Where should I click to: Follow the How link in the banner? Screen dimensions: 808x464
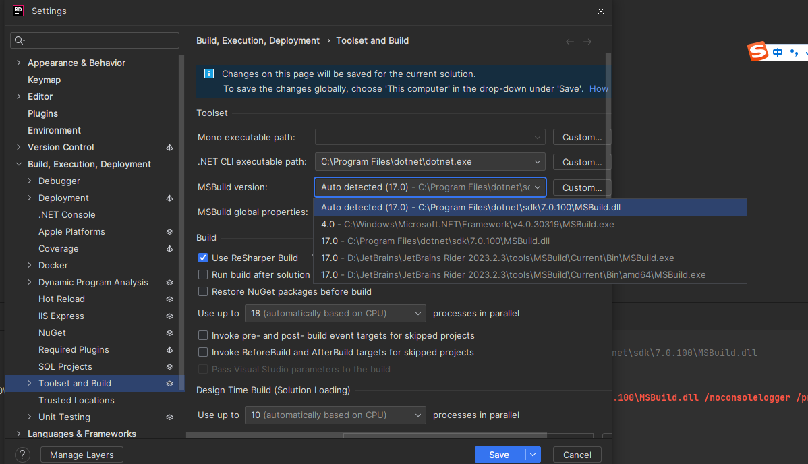tap(599, 88)
